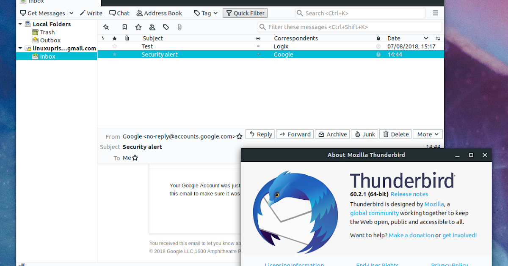Star the Test message
The width and height of the screenshot is (508, 266).
click(114, 46)
